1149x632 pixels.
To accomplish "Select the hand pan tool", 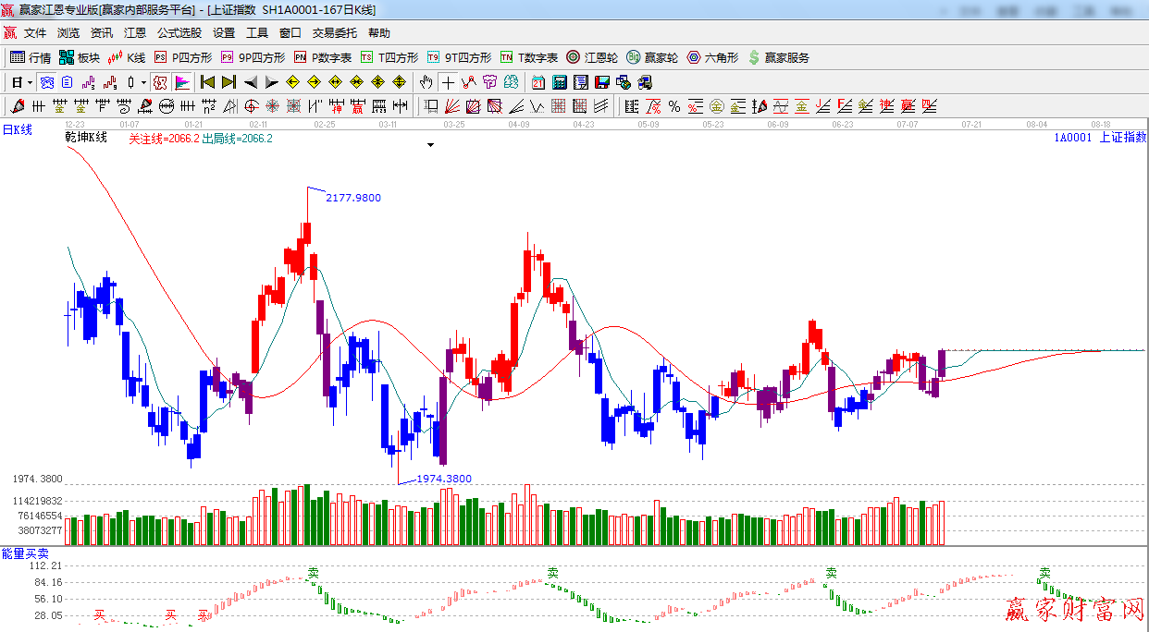I will [426, 82].
